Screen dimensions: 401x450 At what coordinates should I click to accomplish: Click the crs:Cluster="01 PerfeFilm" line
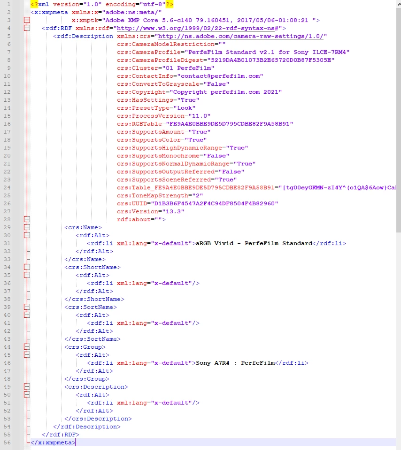166,68
